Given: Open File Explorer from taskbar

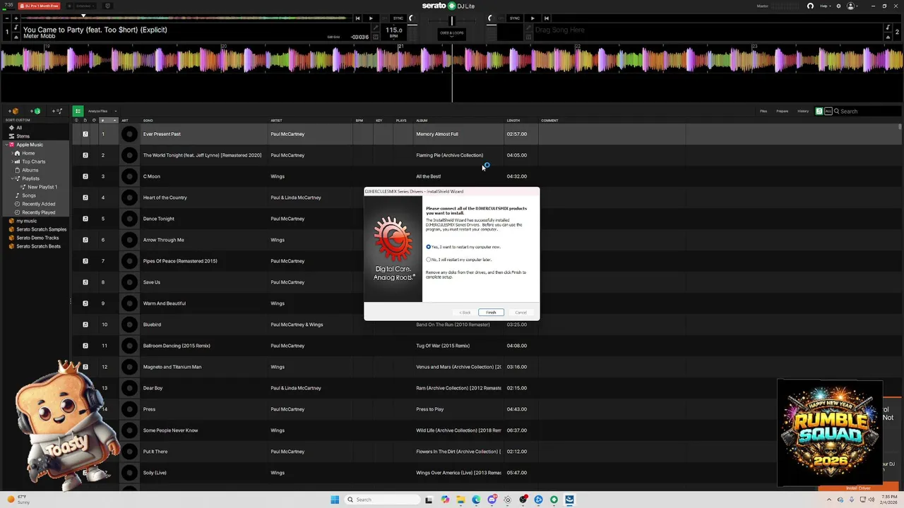Looking at the screenshot, I should [460, 500].
